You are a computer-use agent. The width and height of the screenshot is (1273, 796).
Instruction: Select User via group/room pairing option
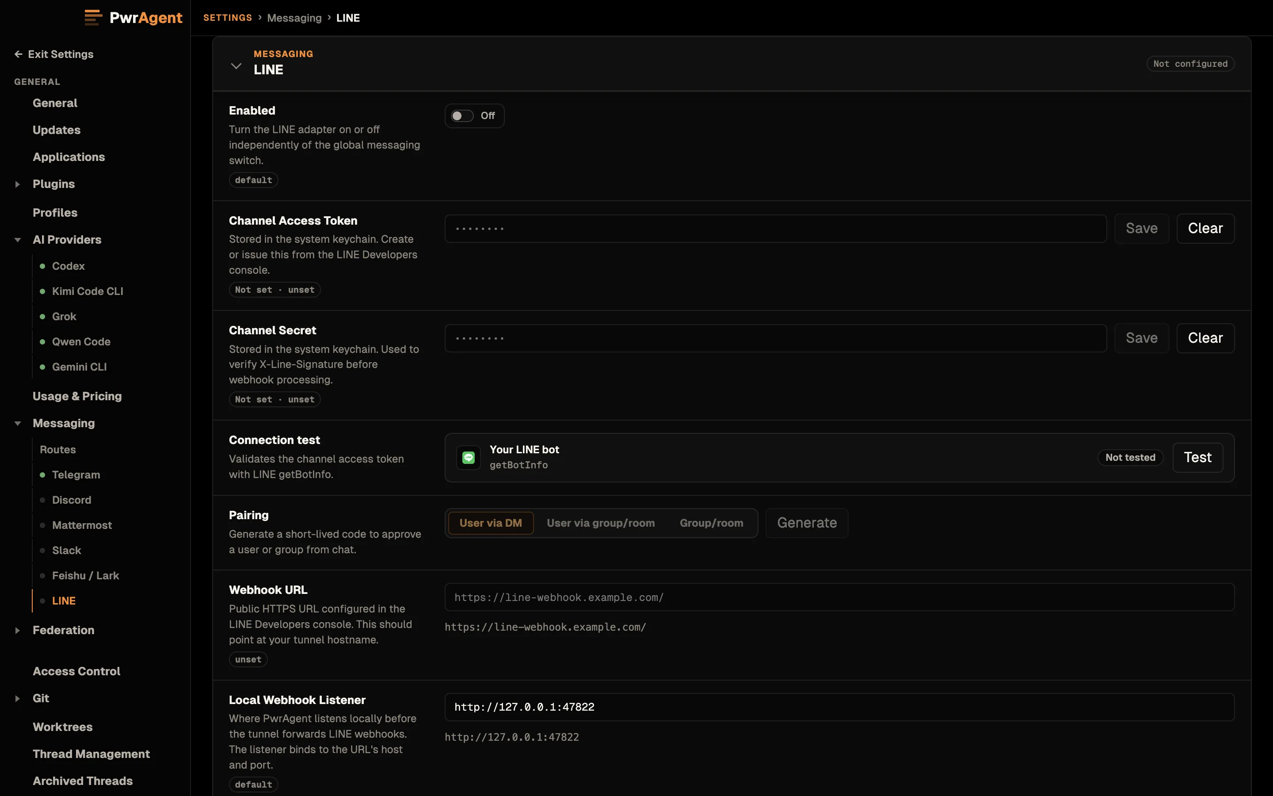(601, 523)
